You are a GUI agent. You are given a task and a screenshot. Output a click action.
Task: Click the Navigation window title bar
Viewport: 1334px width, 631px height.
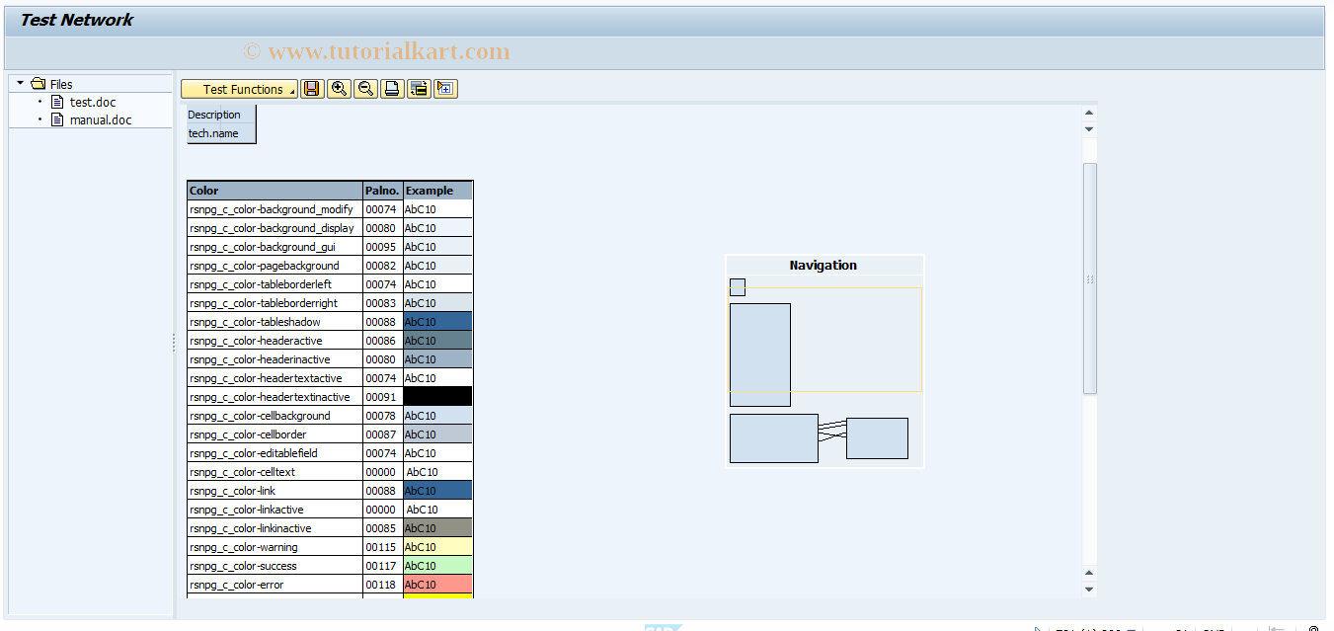824,265
